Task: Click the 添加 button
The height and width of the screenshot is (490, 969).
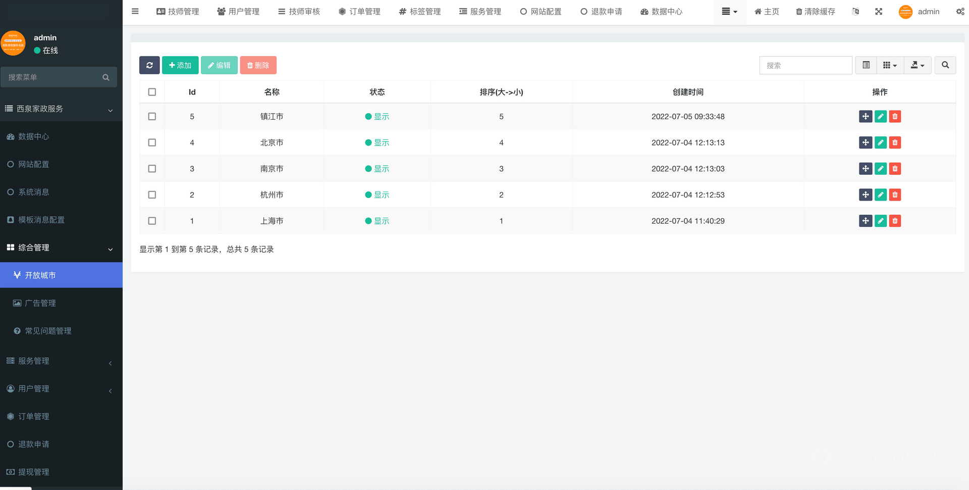Action: pos(180,65)
